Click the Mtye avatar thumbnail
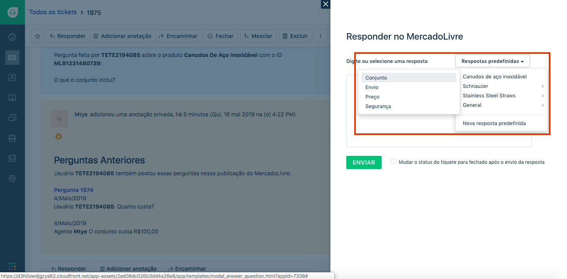Image resolution: width=567 pixels, height=279 pixels. click(59, 119)
